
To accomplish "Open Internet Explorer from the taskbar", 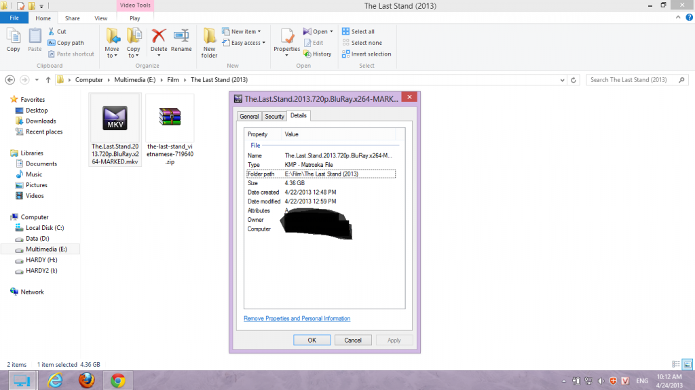I will pyautogui.click(x=55, y=381).
